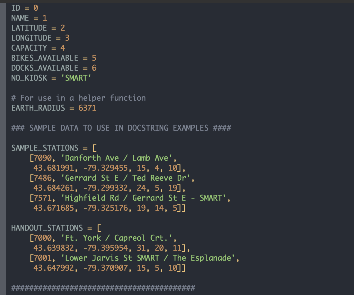The width and height of the screenshot is (354, 295).
Task: Click the 'Lower Jarvis St SMART / The Esplanade' string
Action: click(x=148, y=258)
